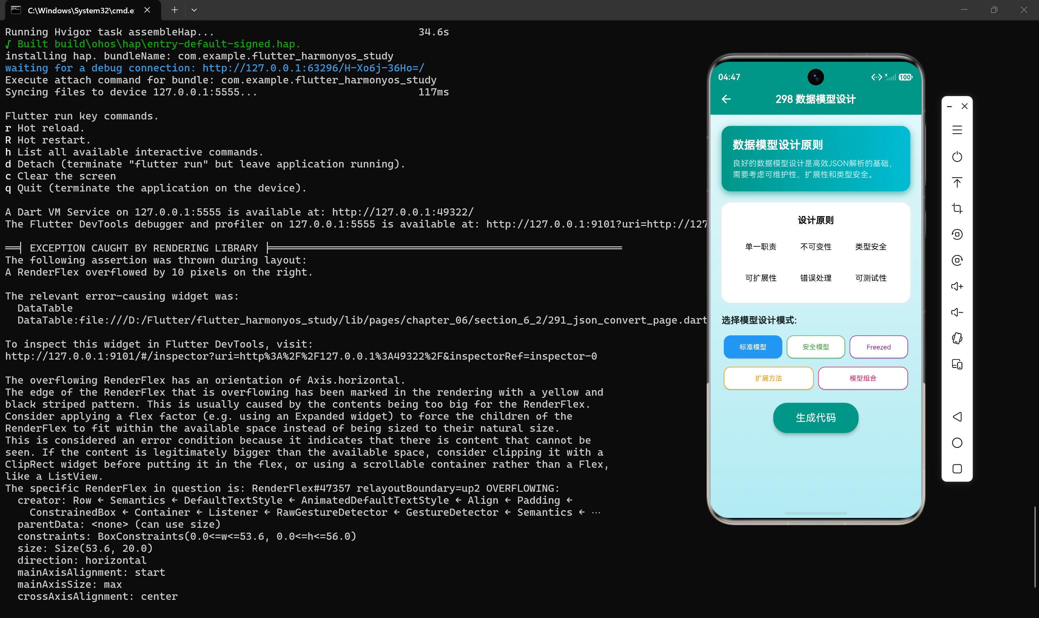Select the 模型组合 mode chip

863,378
